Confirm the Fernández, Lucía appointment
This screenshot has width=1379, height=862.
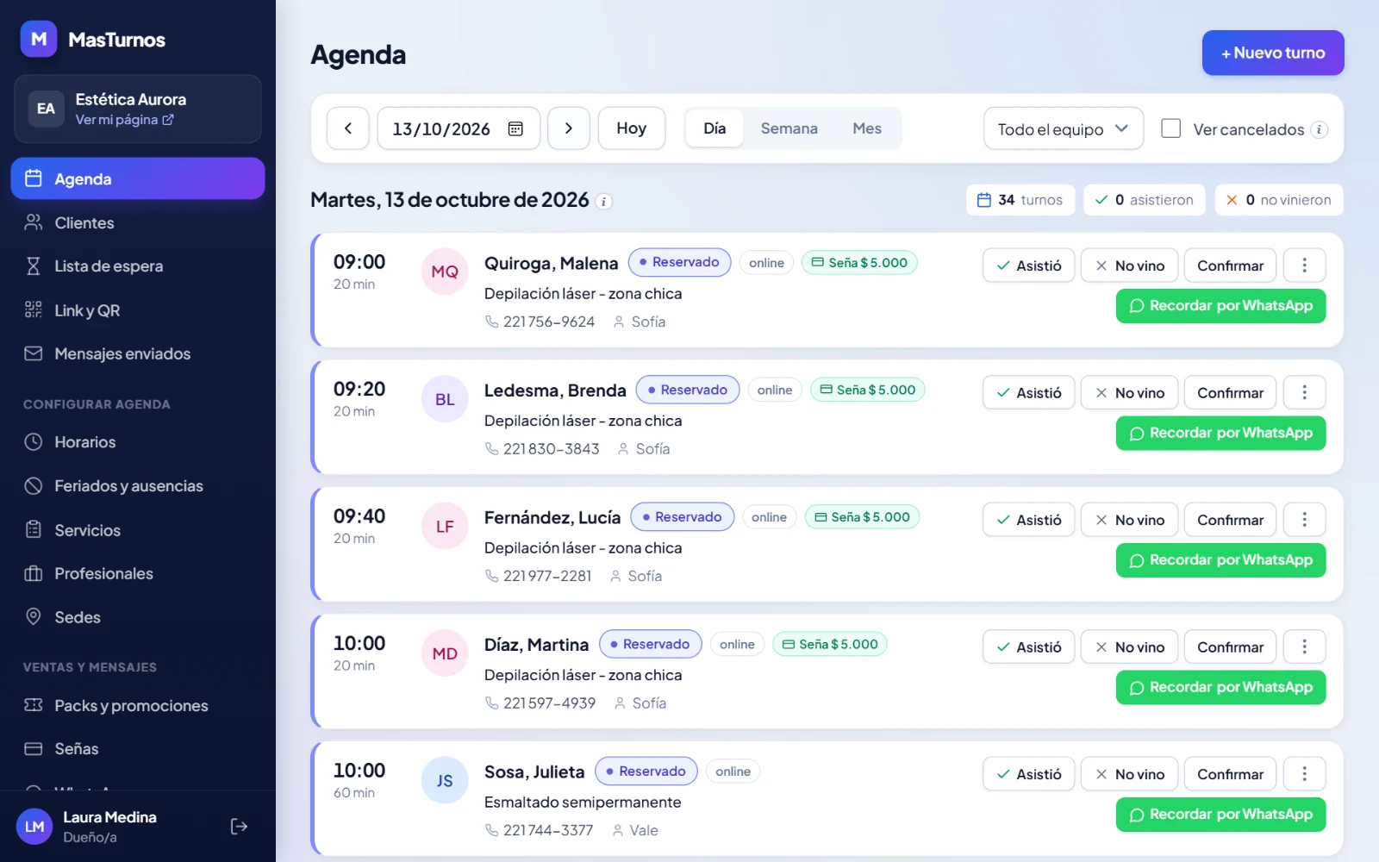pyautogui.click(x=1231, y=520)
